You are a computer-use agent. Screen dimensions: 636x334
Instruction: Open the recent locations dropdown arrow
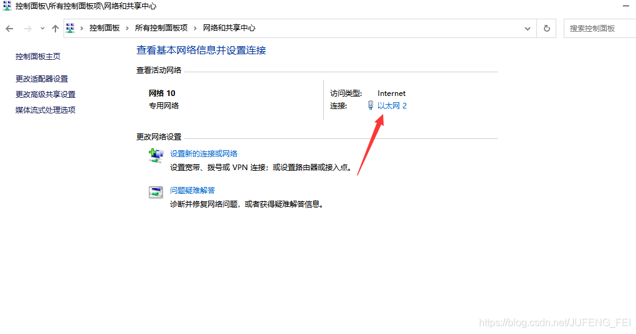tap(42, 29)
